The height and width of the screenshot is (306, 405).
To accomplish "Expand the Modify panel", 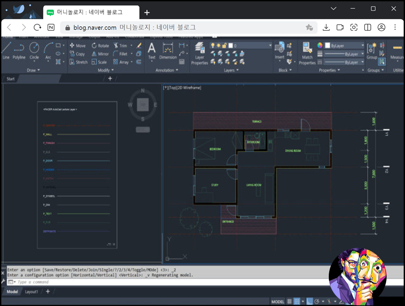I will coord(106,70).
